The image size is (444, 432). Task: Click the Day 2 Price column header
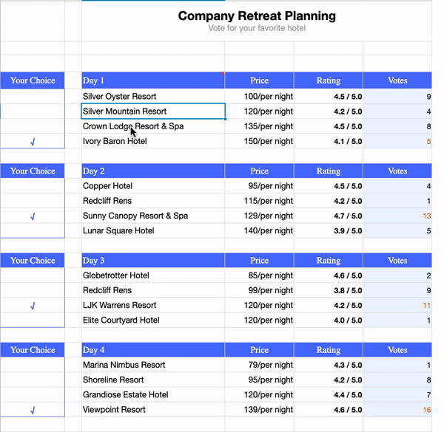click(259, 171)
